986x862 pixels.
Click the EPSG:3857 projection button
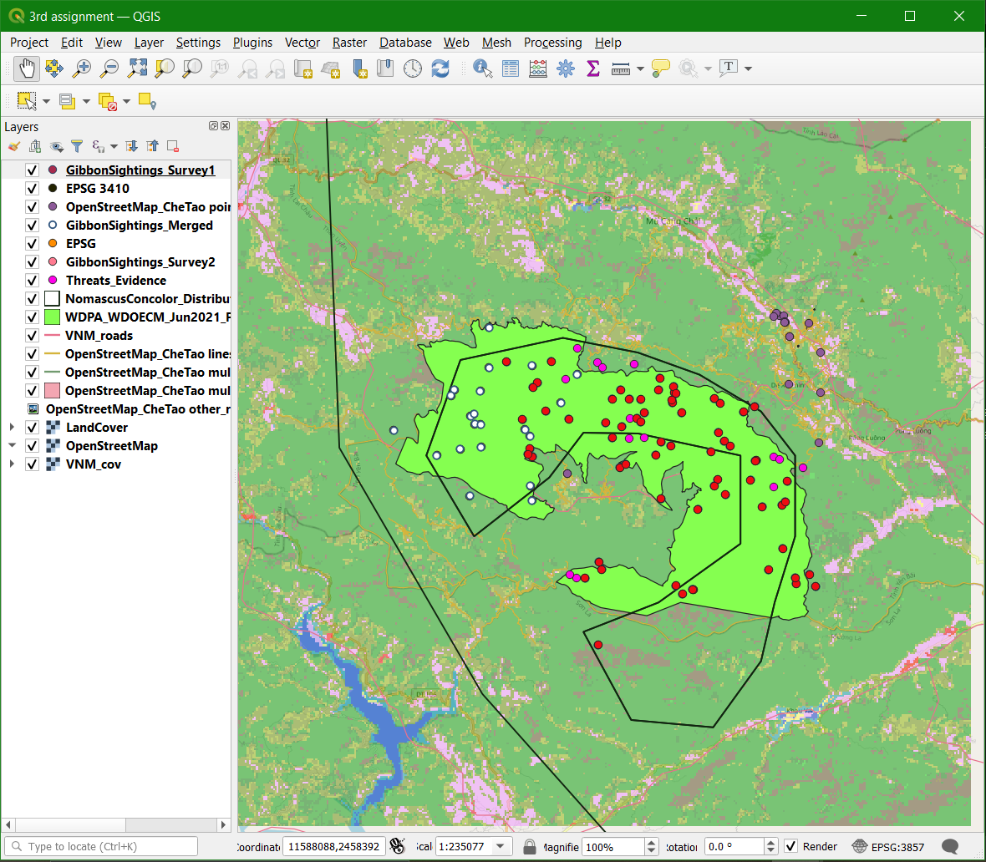tap(888, 846)
